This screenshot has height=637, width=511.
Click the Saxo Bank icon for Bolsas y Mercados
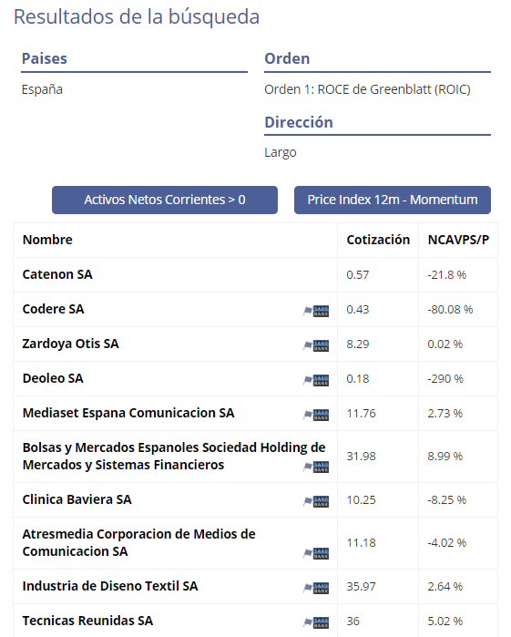click(316, 467)
